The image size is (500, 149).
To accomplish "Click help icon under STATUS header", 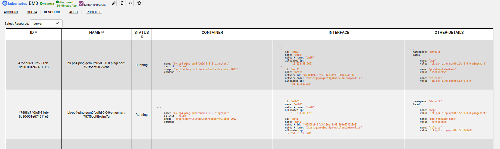I will (142, 37).
